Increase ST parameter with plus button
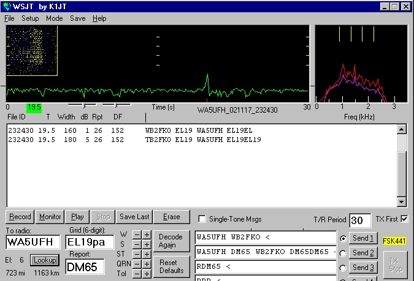 147,255
